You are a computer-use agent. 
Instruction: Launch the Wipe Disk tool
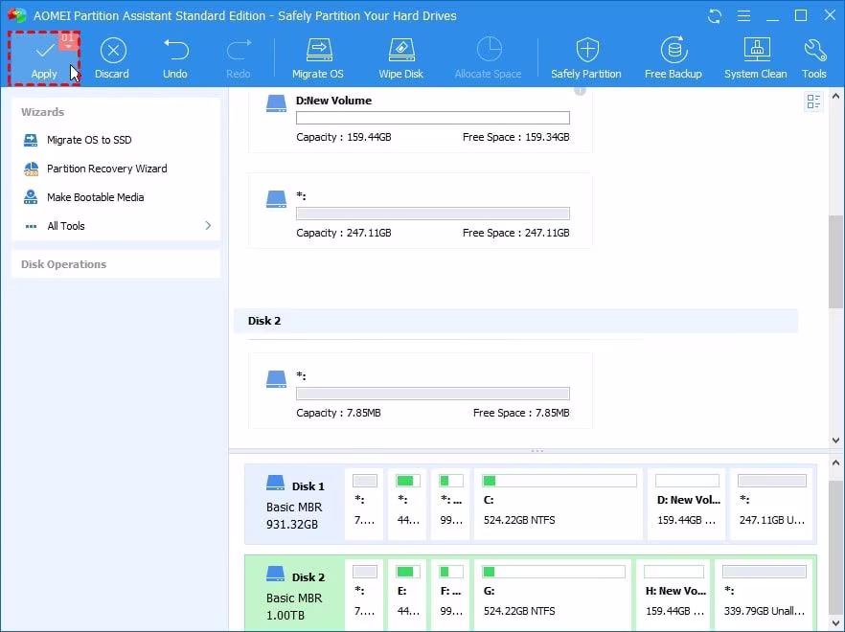[x=400, y=58]
